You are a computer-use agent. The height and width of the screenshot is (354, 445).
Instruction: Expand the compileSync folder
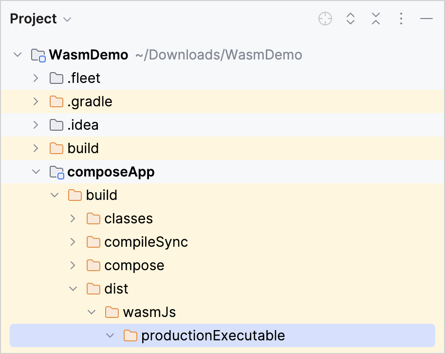(73, 242)
